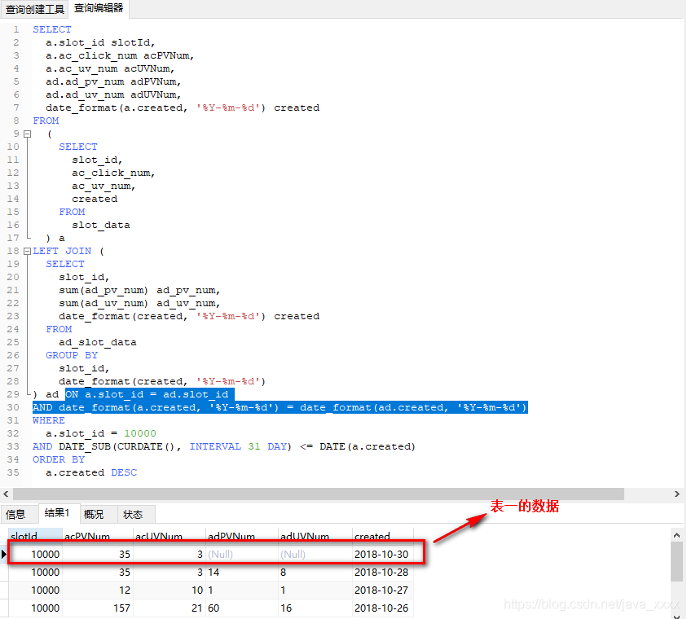The height and width of the screenshot is (619, 687).
Task: Click the horizontal scrollbar thumb under the editor
Action: (x=319, y=494)
